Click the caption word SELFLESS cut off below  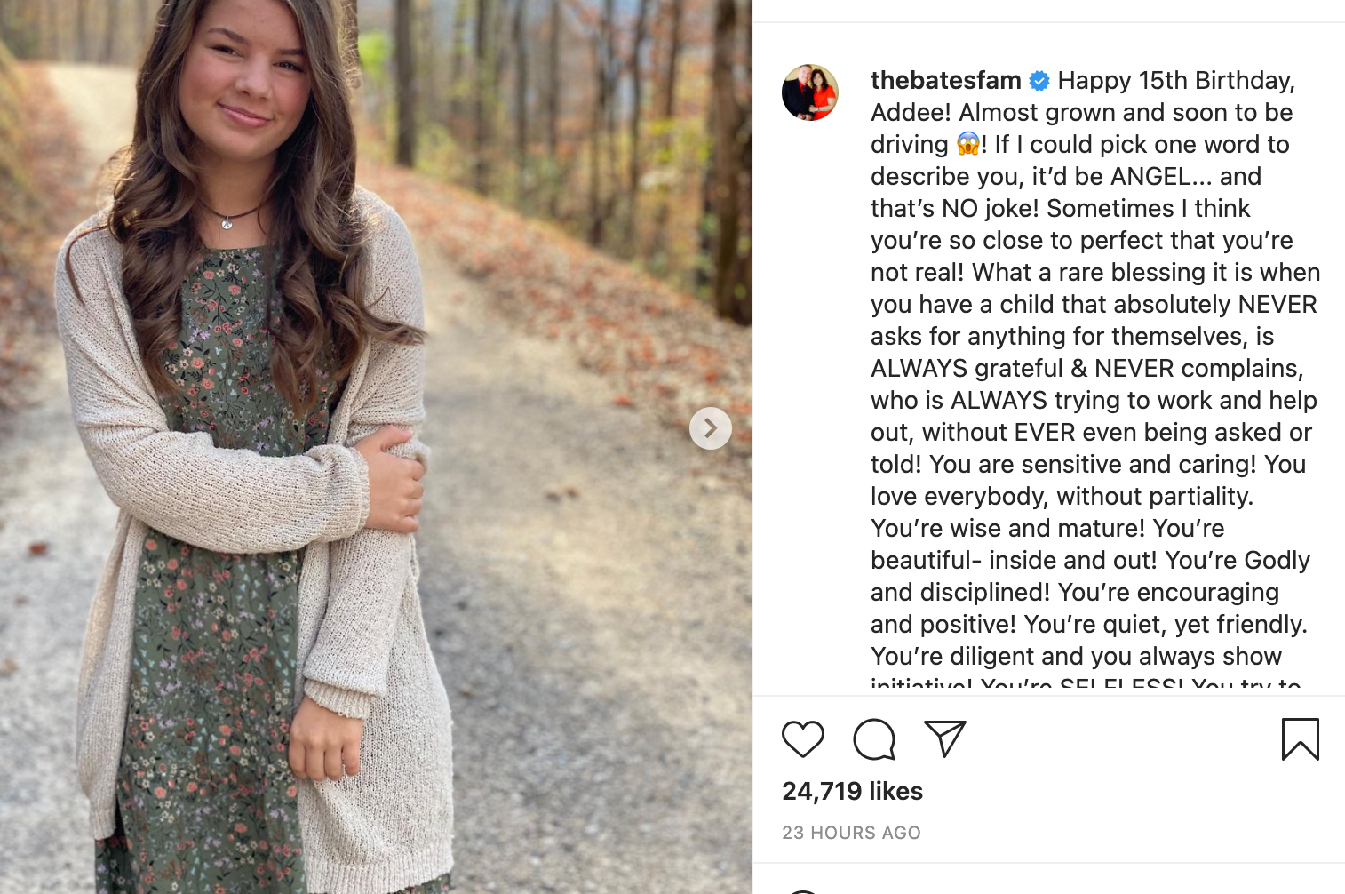pyautogui.click(x=1122, y=684)
